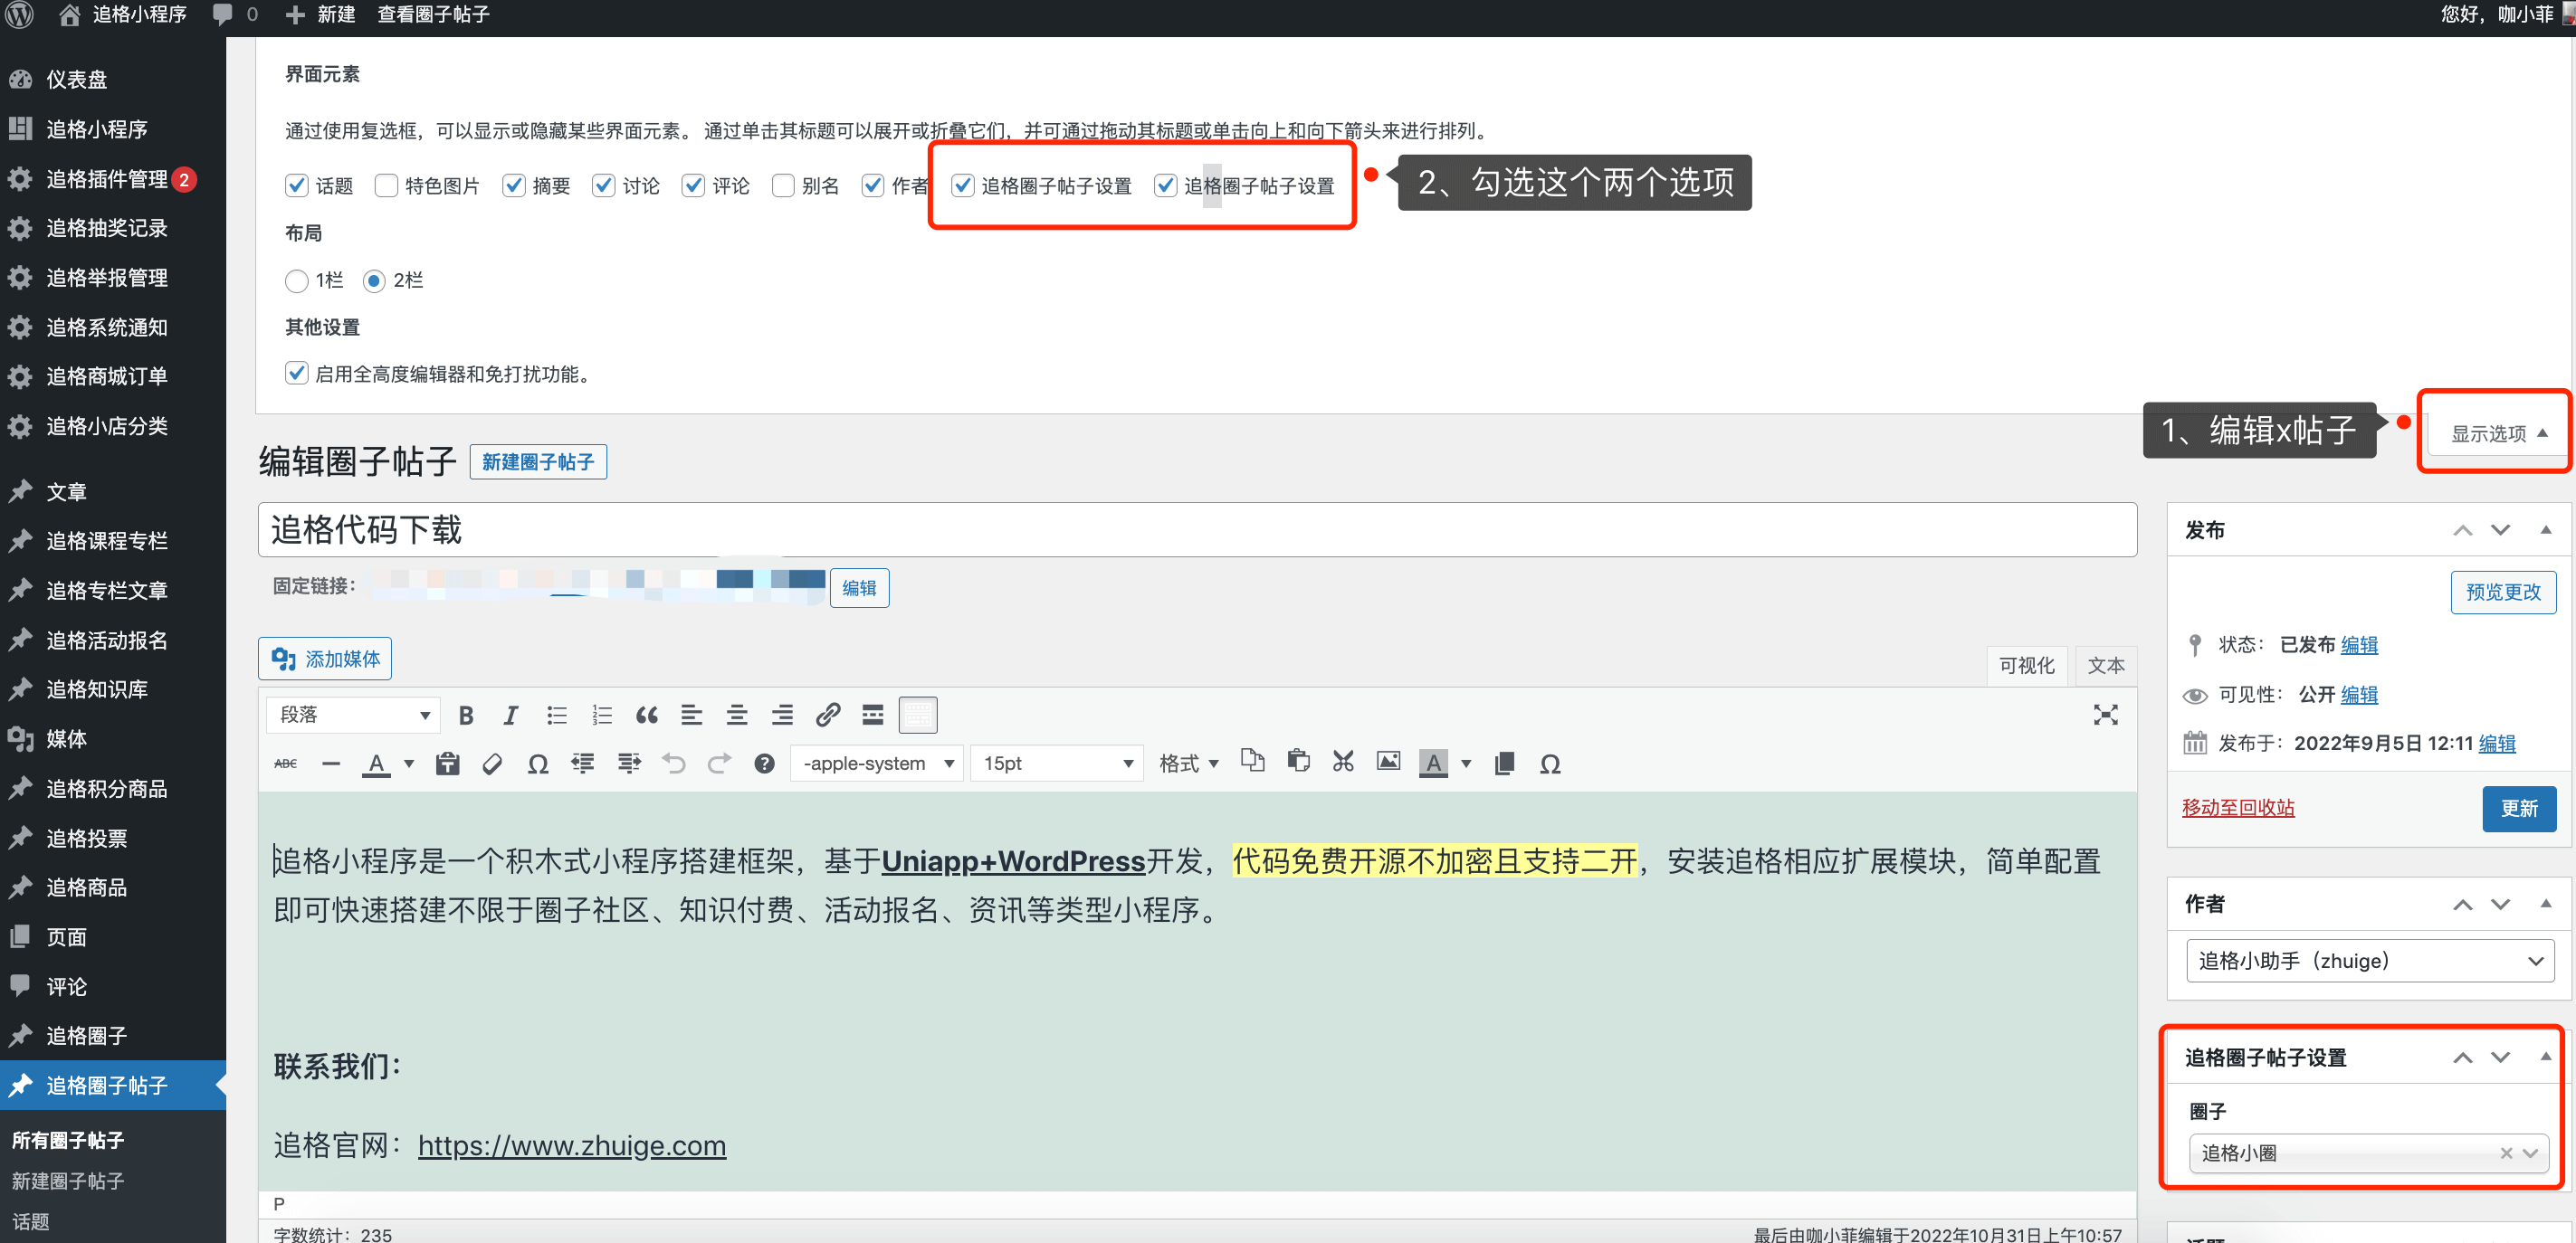
Task: Enable the 特色图片 checkbox
Action: pyautogui.click(x=386, y=185)
